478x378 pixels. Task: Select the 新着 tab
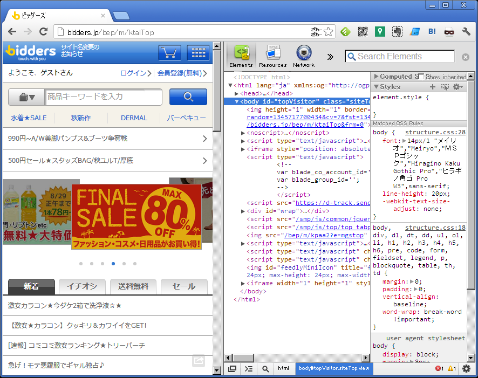click(31, 287)
